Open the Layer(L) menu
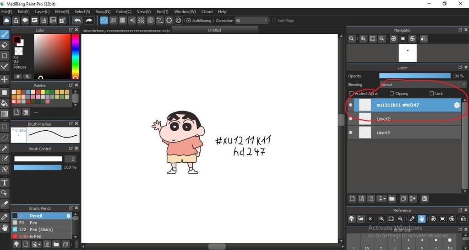The width and height of the screenshot is (469, 250). 42,11
